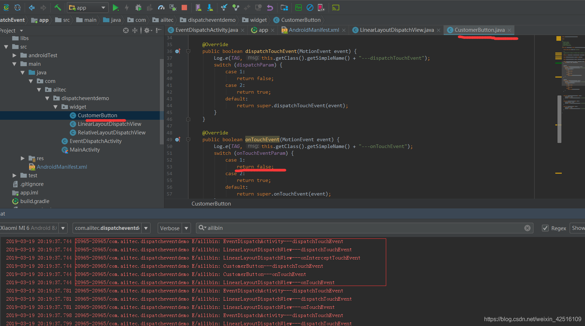Click the green Run app button
Screen dimensions: 585x326
115,8
